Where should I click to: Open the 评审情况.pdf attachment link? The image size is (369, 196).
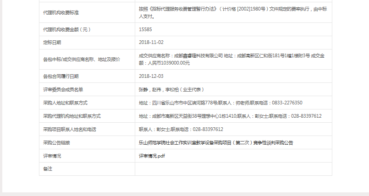pos(152,156)
